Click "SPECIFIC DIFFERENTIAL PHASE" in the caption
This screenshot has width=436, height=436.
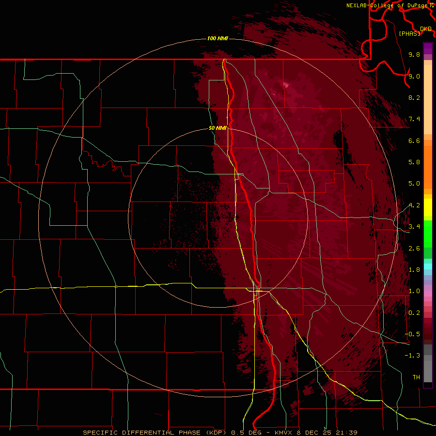pyautogui.click(x=141, y=433)
